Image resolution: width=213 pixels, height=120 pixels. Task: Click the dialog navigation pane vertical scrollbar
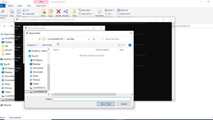(49, 77)
